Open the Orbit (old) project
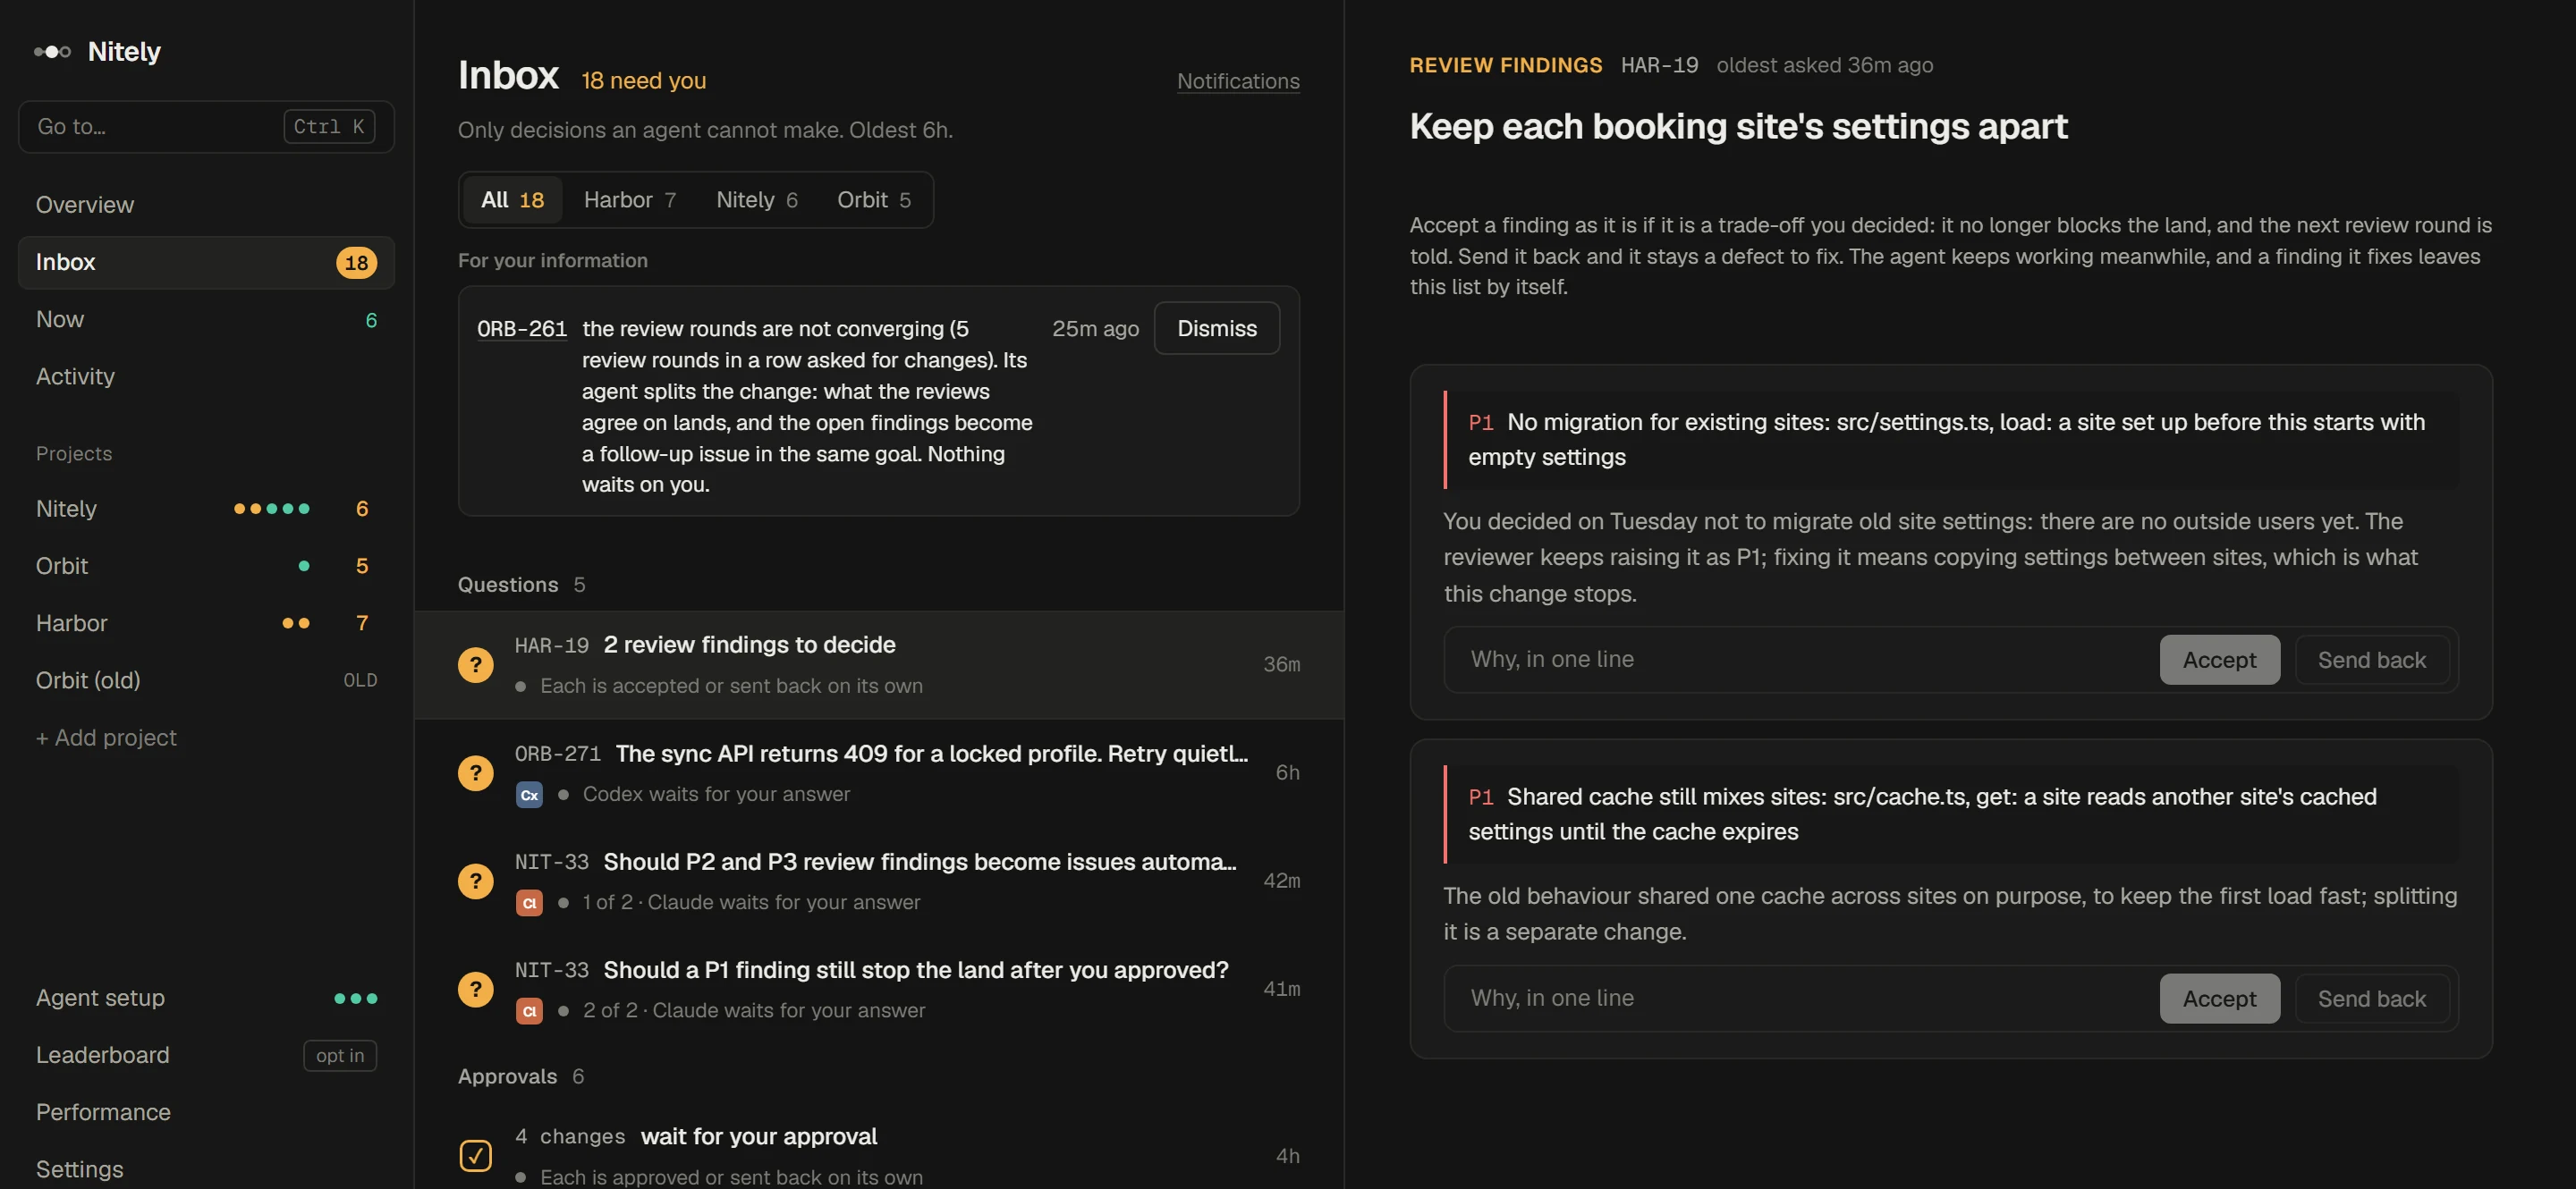2576x1189 pixels. [206, 680]
